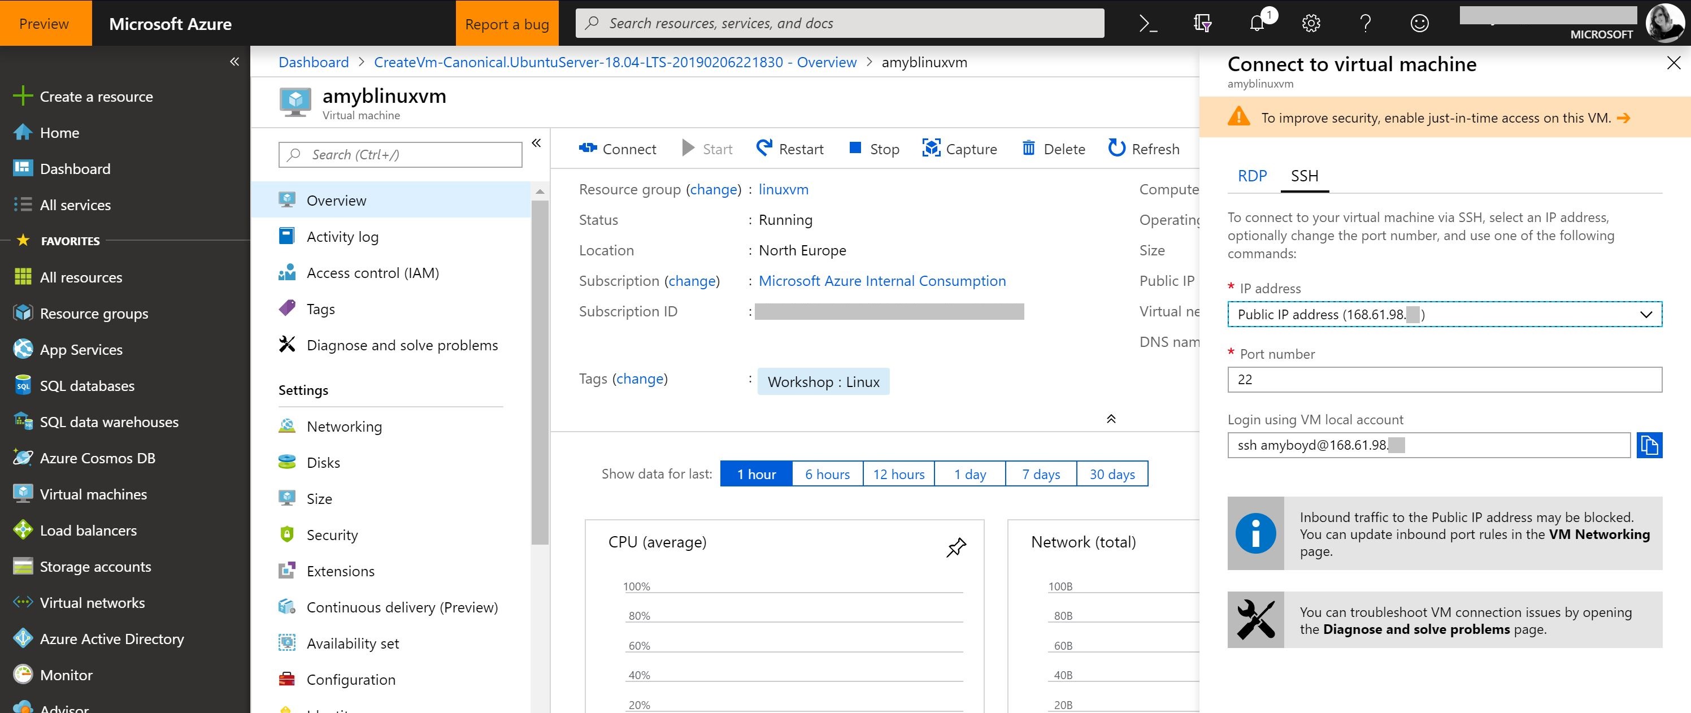Expand the Settings section in sidebar
Screen dimensions: 1691x713
point(303,389)
